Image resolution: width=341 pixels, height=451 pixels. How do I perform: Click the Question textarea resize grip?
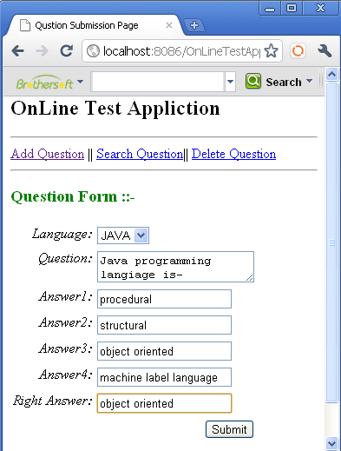coord(250,278)
